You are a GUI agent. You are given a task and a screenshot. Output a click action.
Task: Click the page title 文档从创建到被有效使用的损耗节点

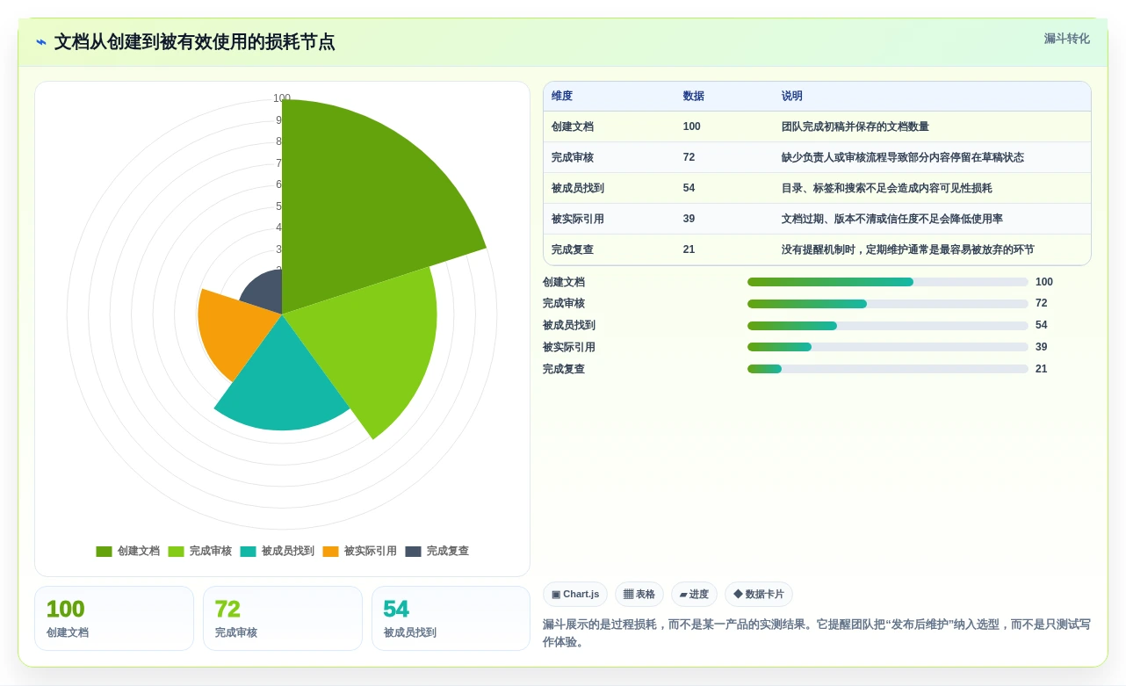coord(194,42)
